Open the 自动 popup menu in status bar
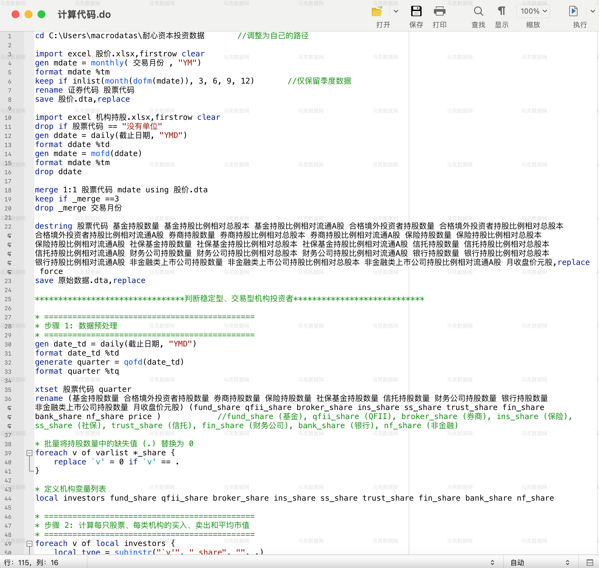The image size is (599, 568). [x=539, y=562]
